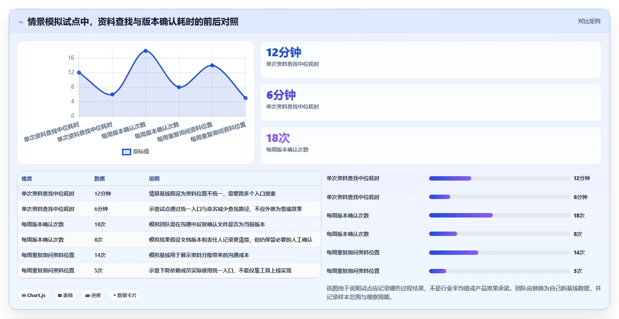Click the 5次 progress bar
The height and width of the screenshot is (319, 619).
tap(499, 271)
